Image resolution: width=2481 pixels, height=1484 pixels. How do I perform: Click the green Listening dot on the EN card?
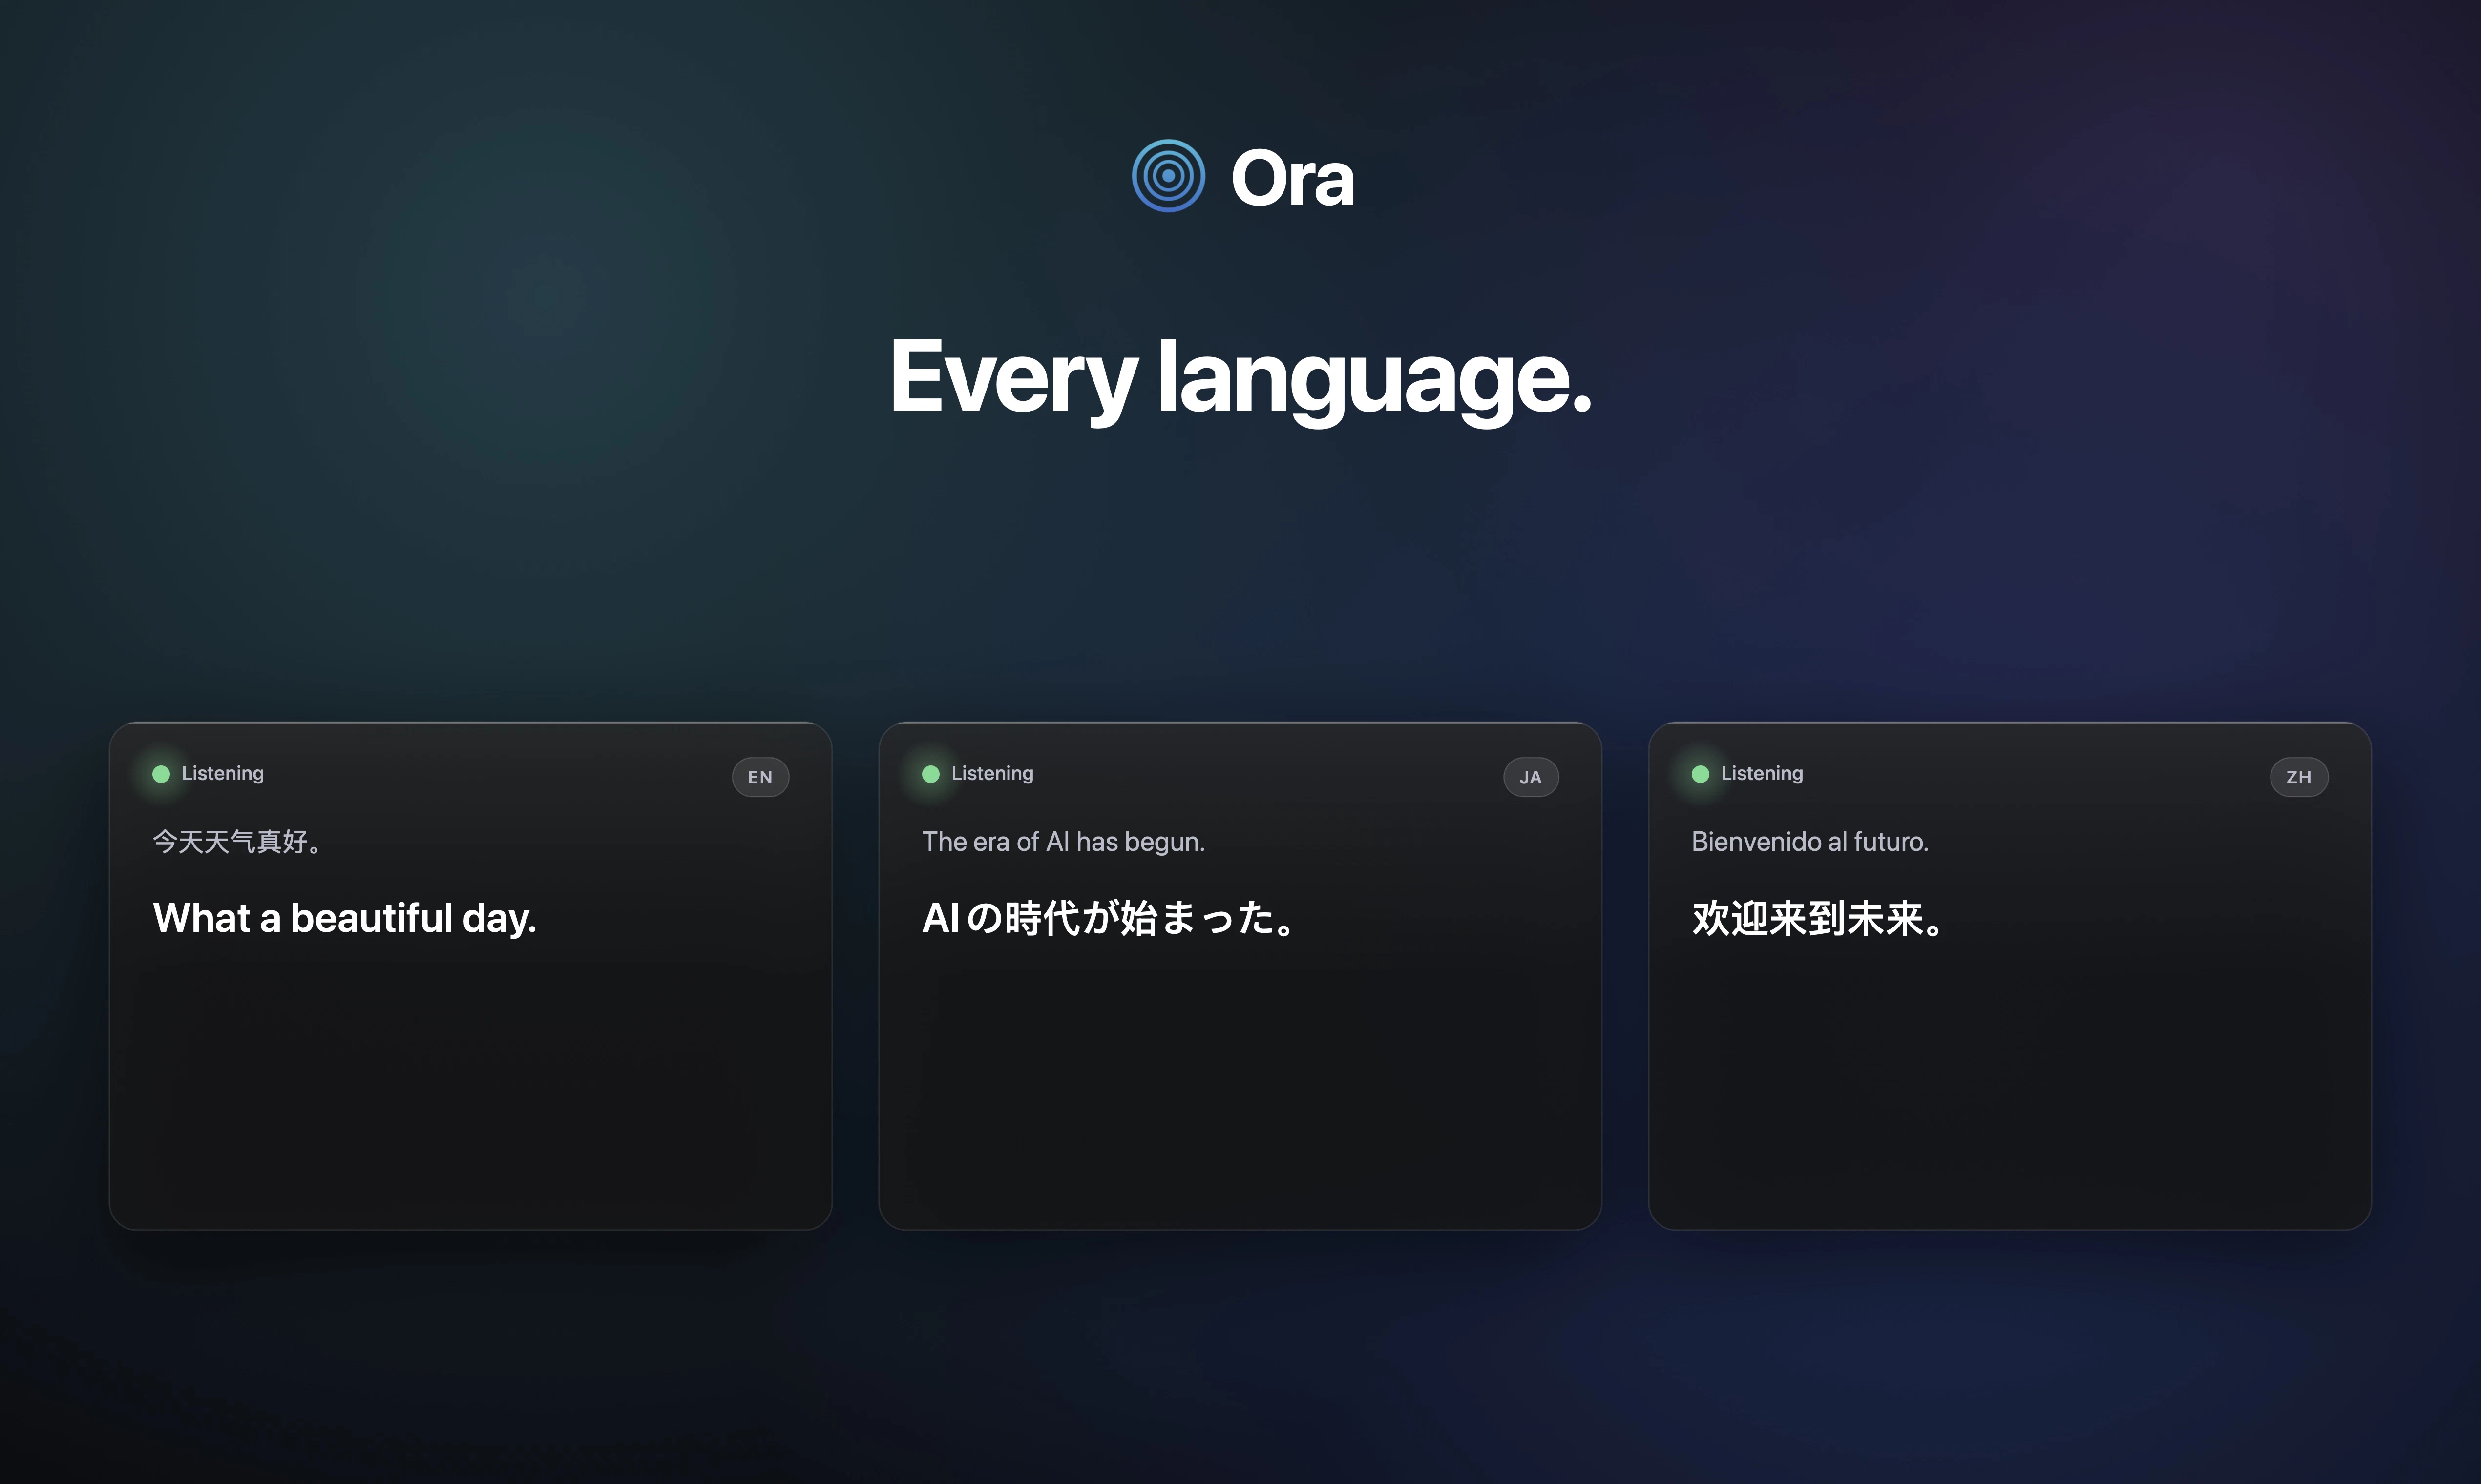click(x=161, y=773)
